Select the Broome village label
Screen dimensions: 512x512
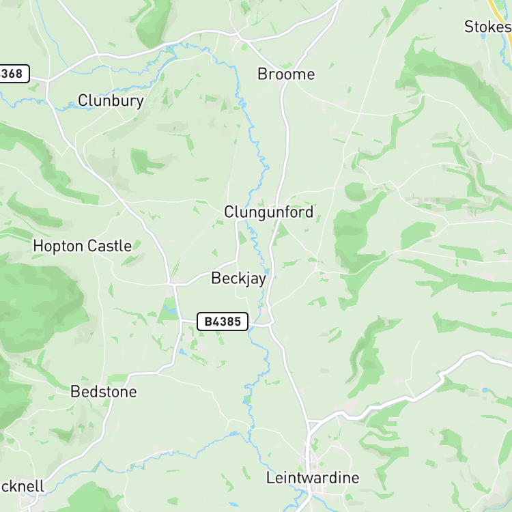point(286,74)
